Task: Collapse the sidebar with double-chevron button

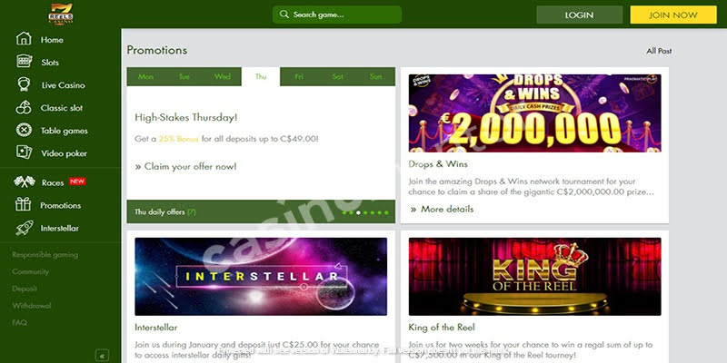Action: [102, 356]
